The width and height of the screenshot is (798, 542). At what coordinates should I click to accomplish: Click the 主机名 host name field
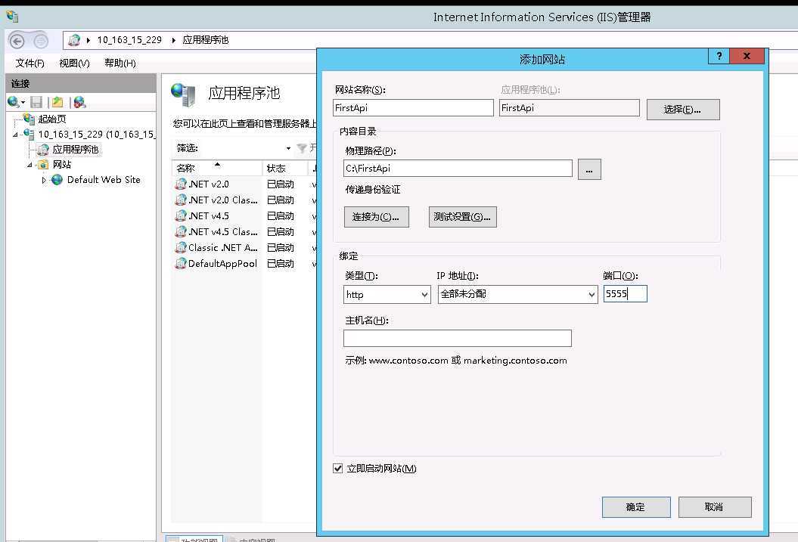458,338
